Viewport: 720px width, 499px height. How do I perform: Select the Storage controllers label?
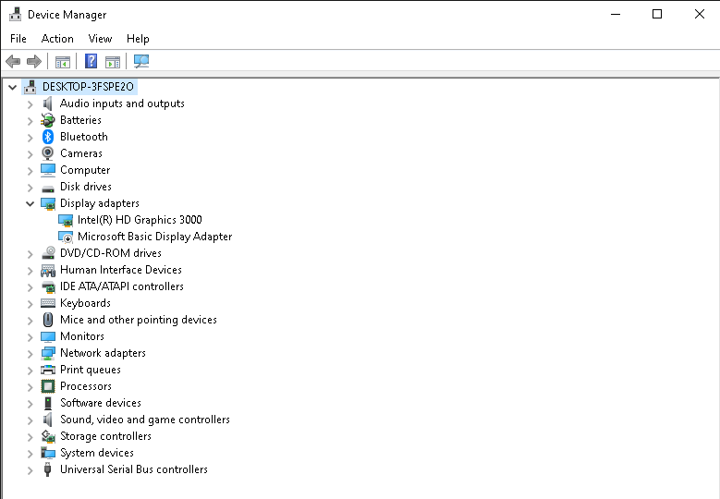click(x=105, y=436)
